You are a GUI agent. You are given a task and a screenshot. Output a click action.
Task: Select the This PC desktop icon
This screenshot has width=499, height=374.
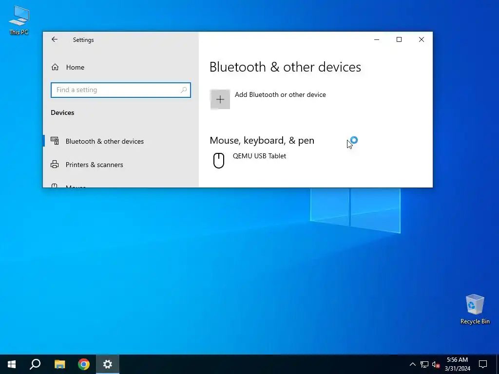(19, 20)
